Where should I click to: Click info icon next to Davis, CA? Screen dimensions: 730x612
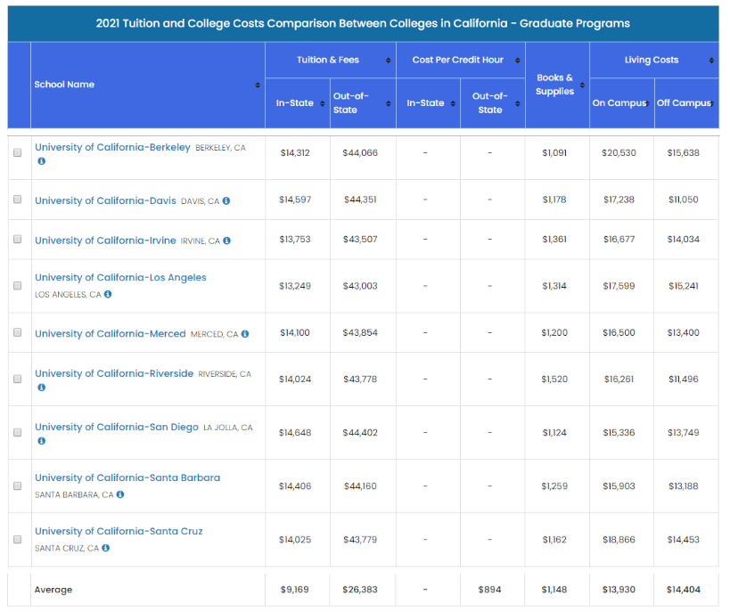coord(226,200)
